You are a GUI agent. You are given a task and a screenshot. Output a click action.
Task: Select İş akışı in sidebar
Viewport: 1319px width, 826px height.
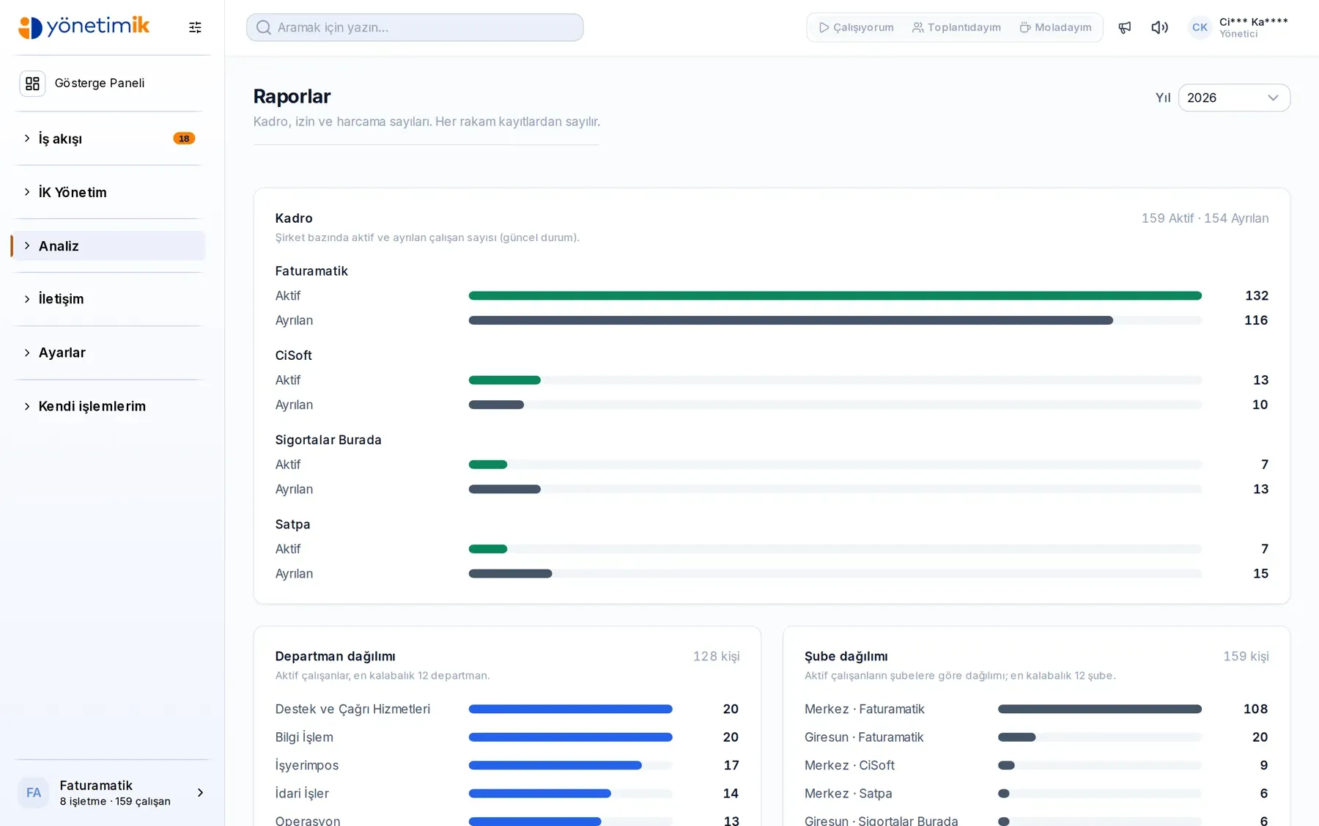(109, 139)
